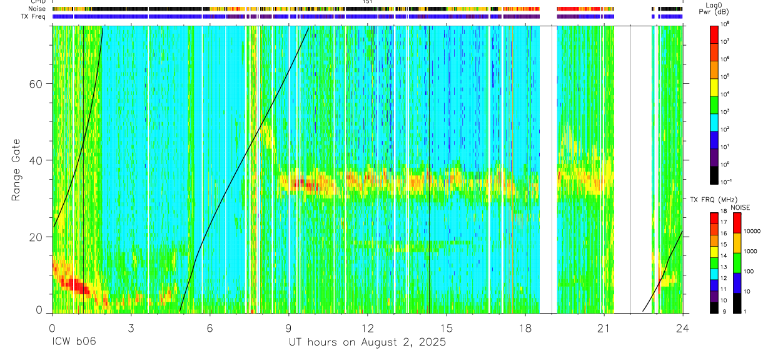The image size is (768, 355).
Task: Click the bottom exponent label of Lag0 Pwr colorbar
Action: coord(725,182)
